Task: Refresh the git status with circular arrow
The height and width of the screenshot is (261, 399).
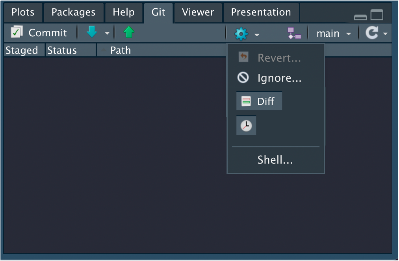Action: [x=372, y=33]
